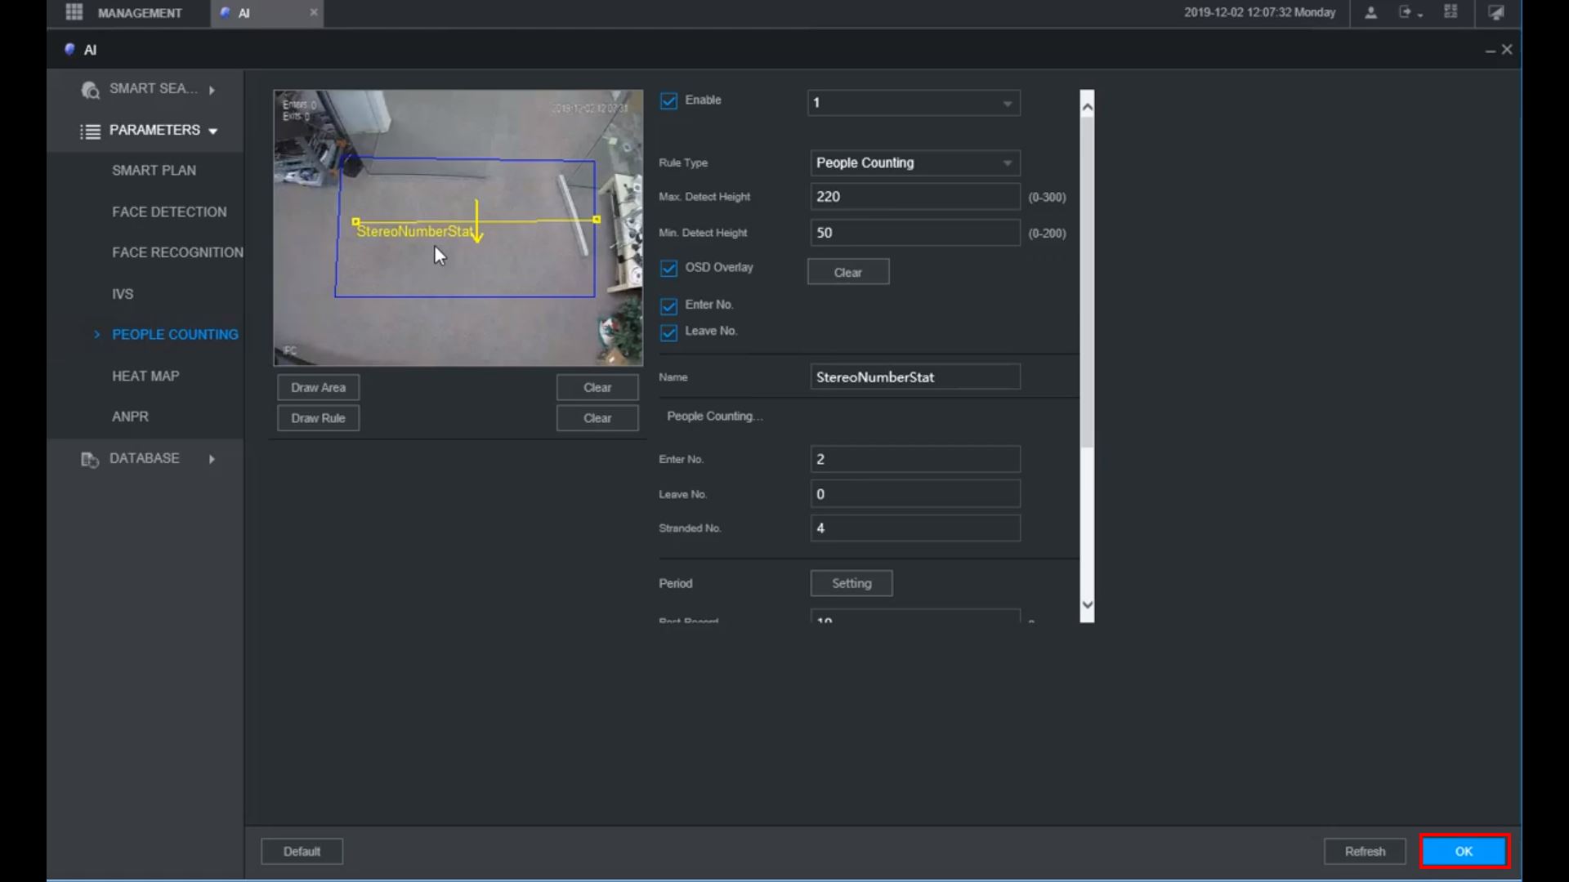
Task: Click the Database folder icon
Action: coord(89,459)
